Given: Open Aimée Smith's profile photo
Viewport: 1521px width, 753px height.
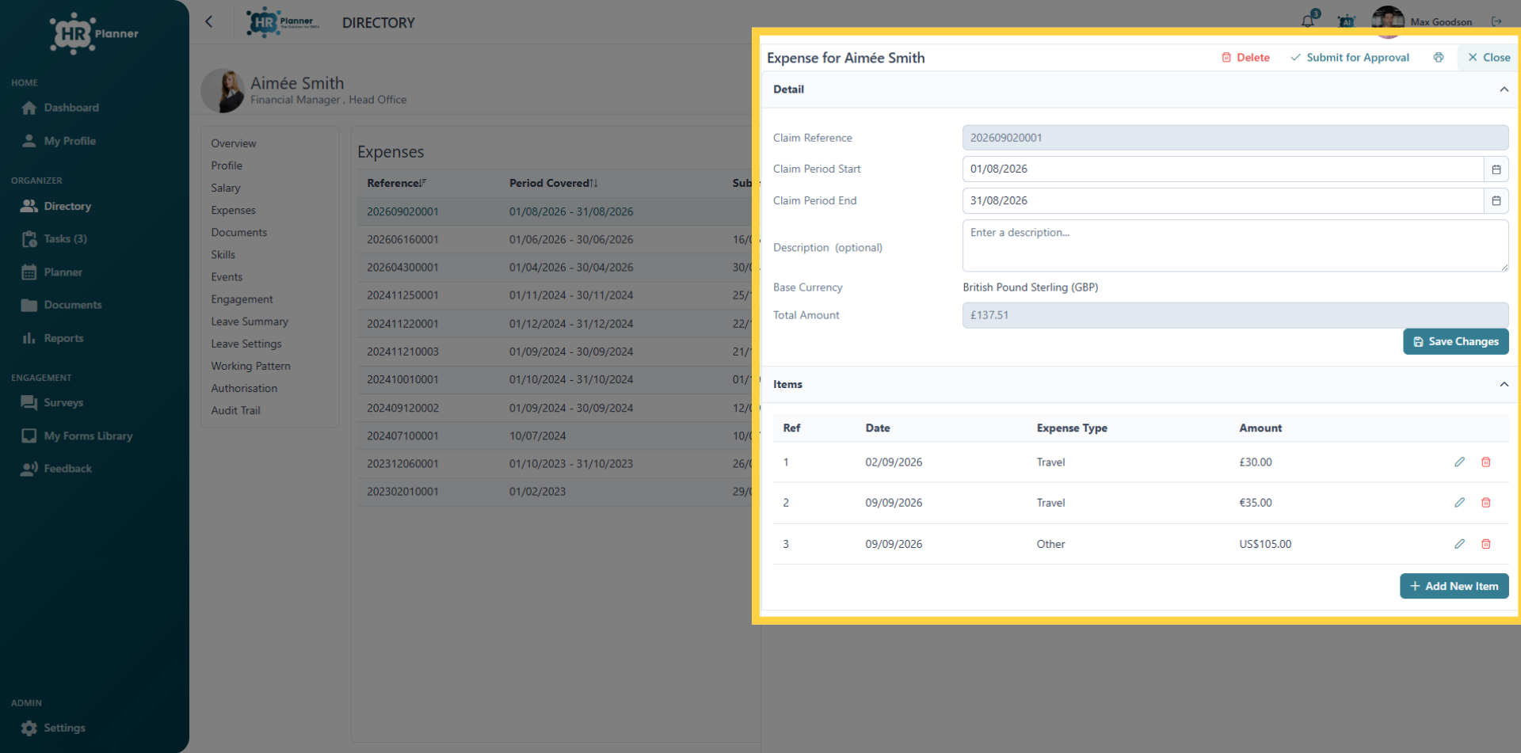Looking at the screenshot, I should pyautogui.click(x=223, y=90).
